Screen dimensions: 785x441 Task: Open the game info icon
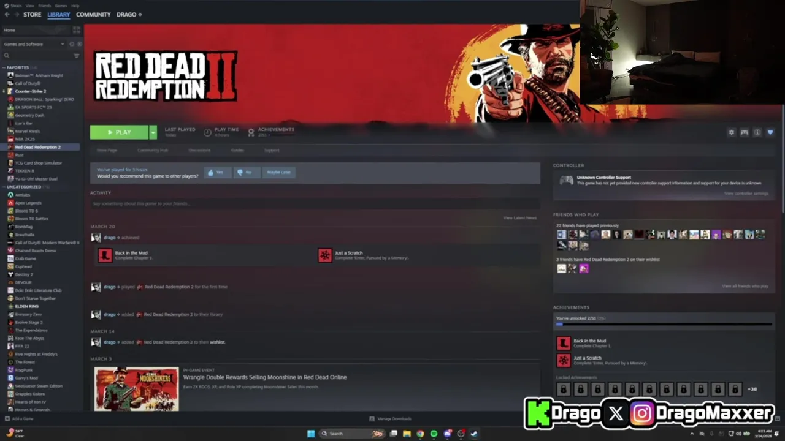[x=757, y=132]
